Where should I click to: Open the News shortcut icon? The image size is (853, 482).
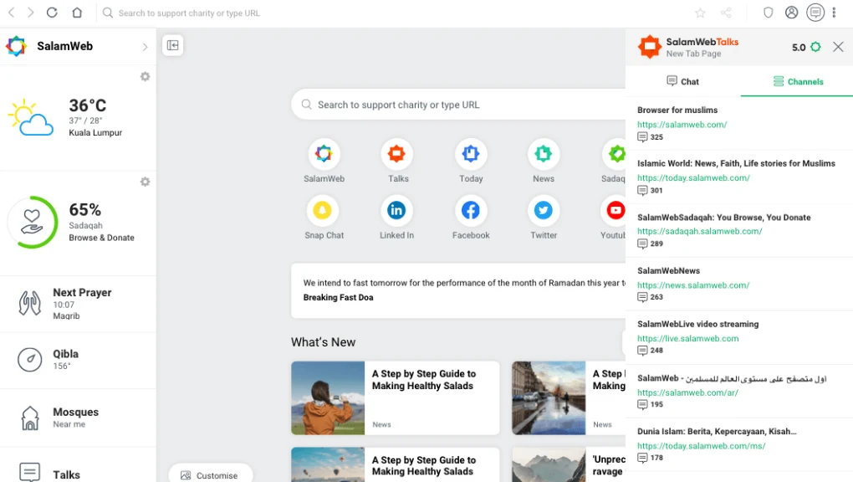point(543,154)
